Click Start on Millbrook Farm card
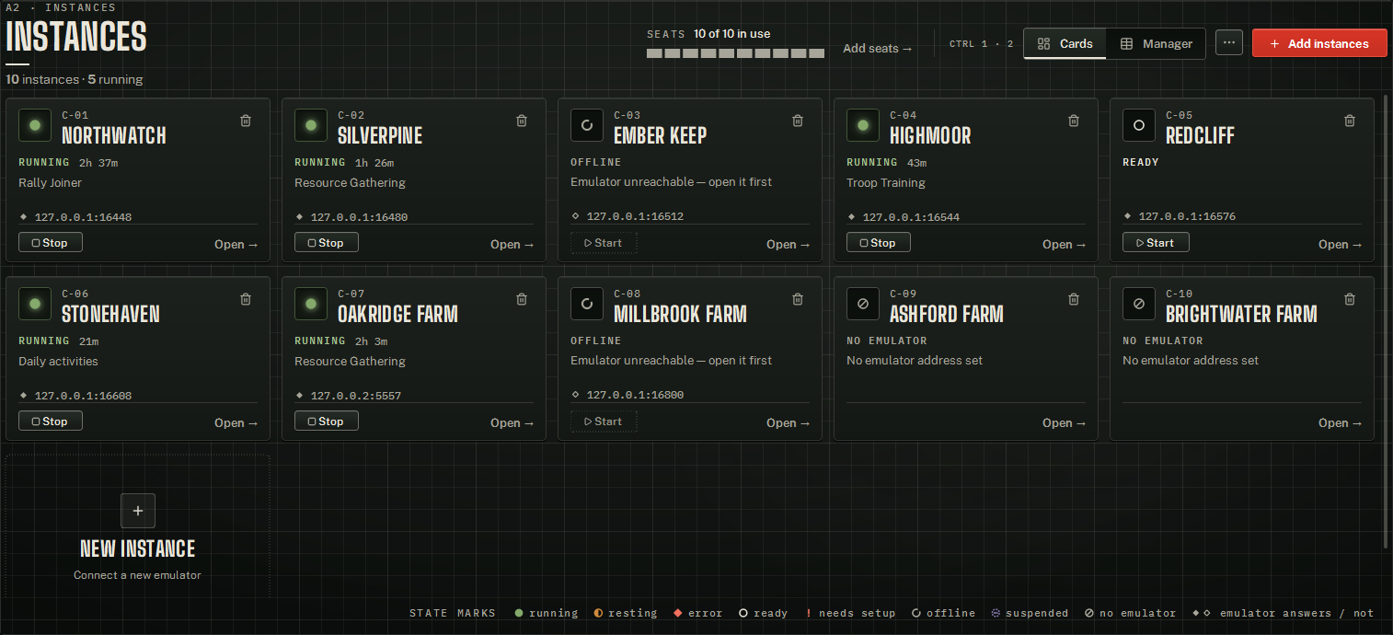 [604, 421]
